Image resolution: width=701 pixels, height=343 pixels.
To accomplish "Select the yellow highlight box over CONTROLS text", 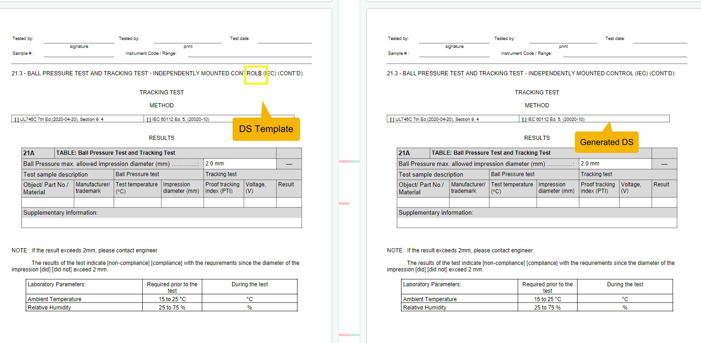I will click(x=256, y=74).
